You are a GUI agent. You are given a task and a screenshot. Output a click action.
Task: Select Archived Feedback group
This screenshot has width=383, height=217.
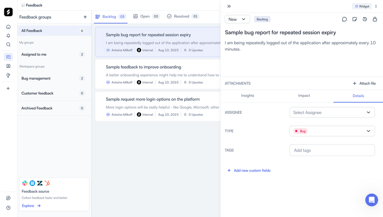click(55, 108)
